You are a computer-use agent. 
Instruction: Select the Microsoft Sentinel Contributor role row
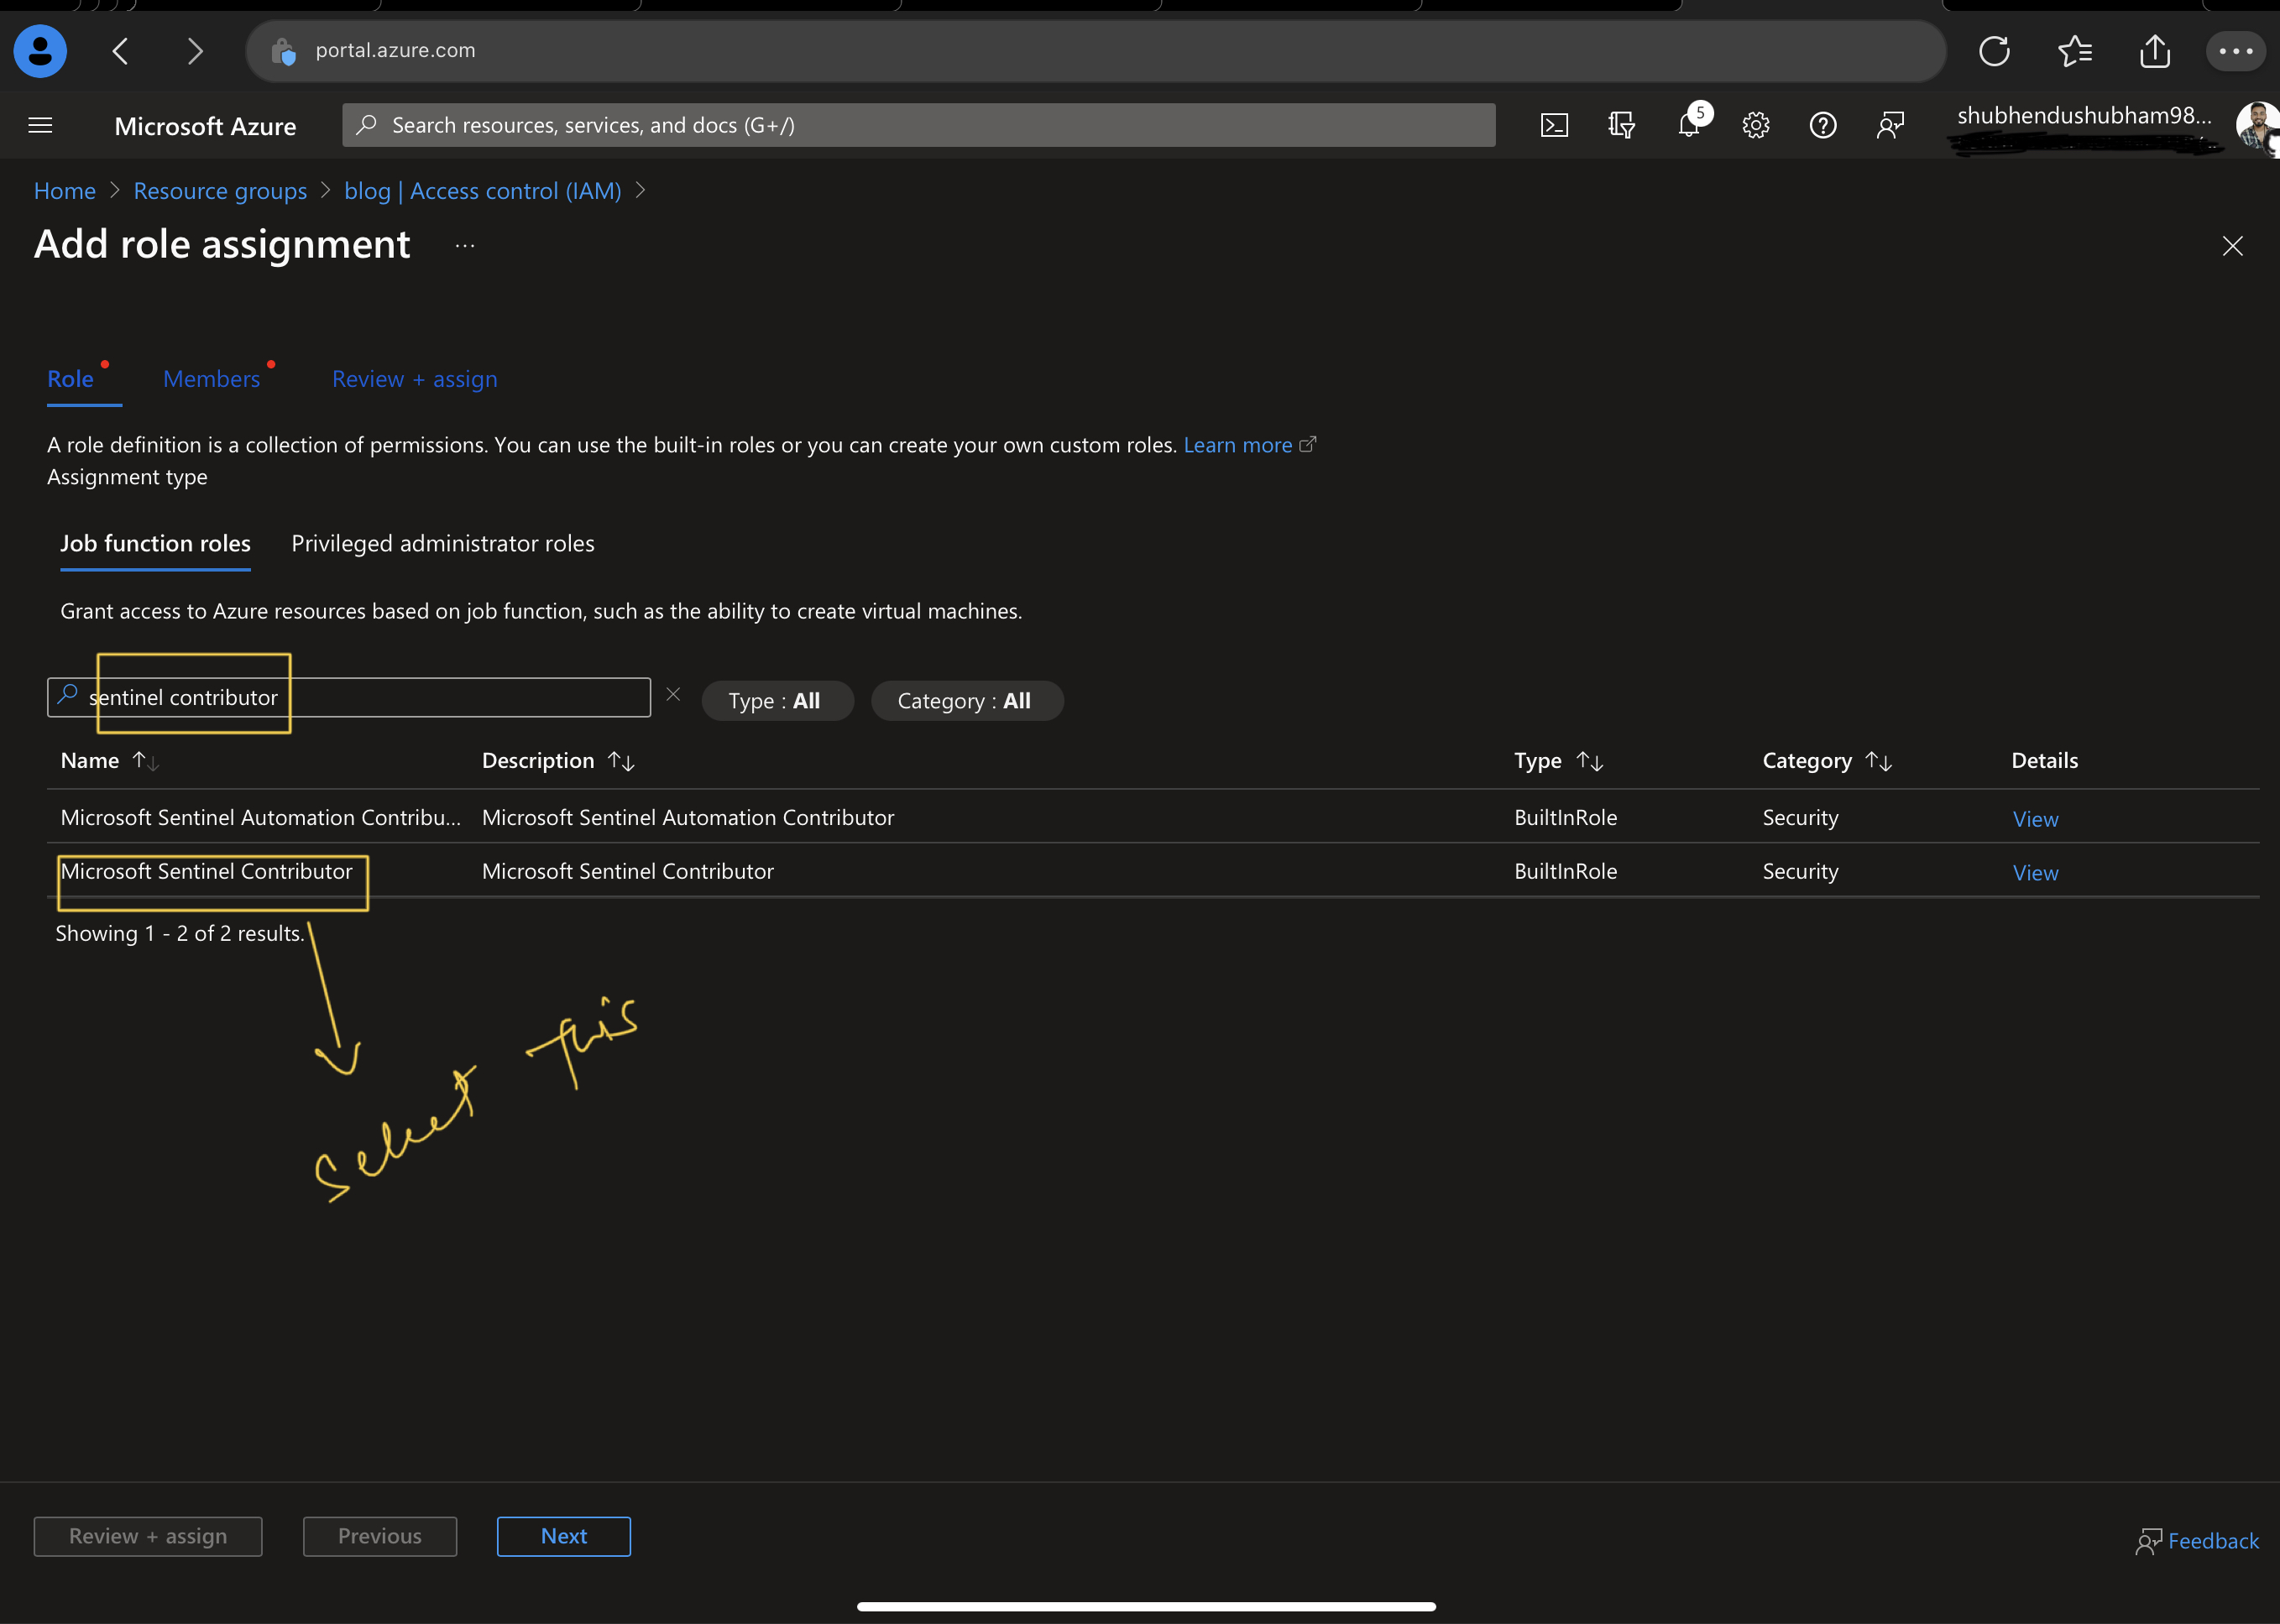pos(1153,871)
